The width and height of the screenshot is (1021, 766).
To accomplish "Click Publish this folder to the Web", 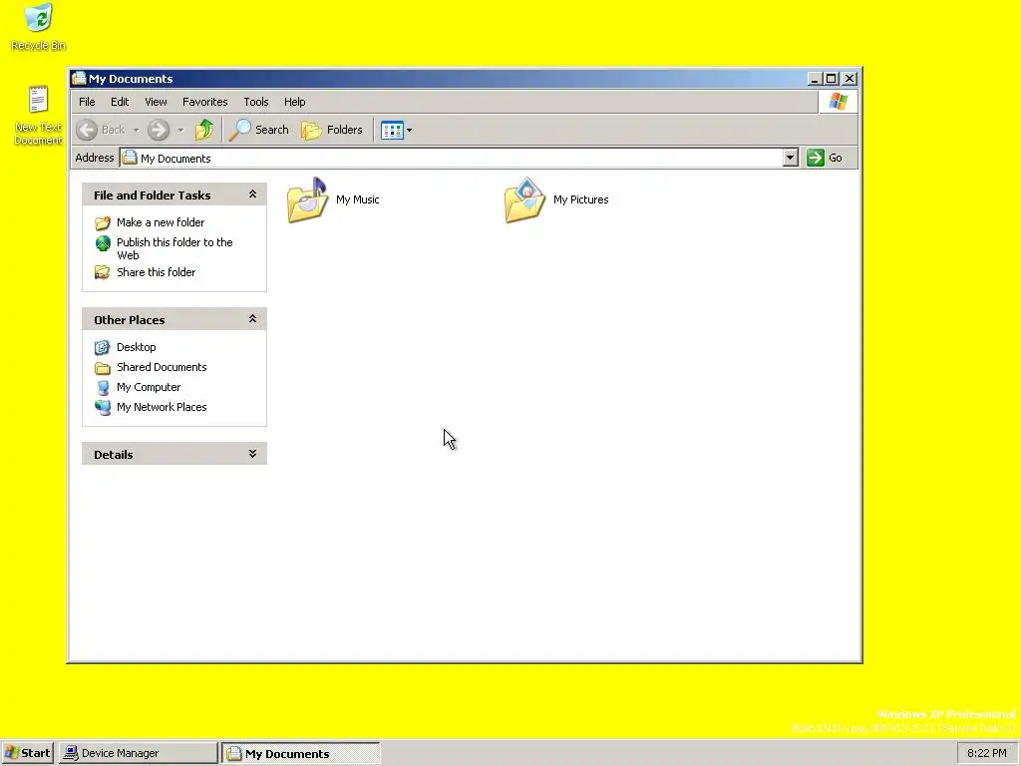I will (x=174, y=248).
